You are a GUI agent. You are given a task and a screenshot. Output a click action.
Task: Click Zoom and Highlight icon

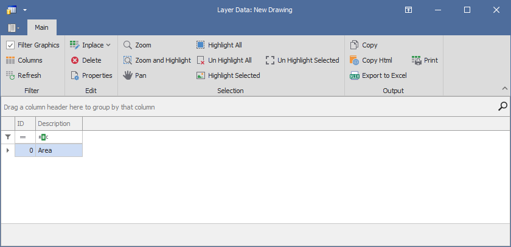coord(128,60)
